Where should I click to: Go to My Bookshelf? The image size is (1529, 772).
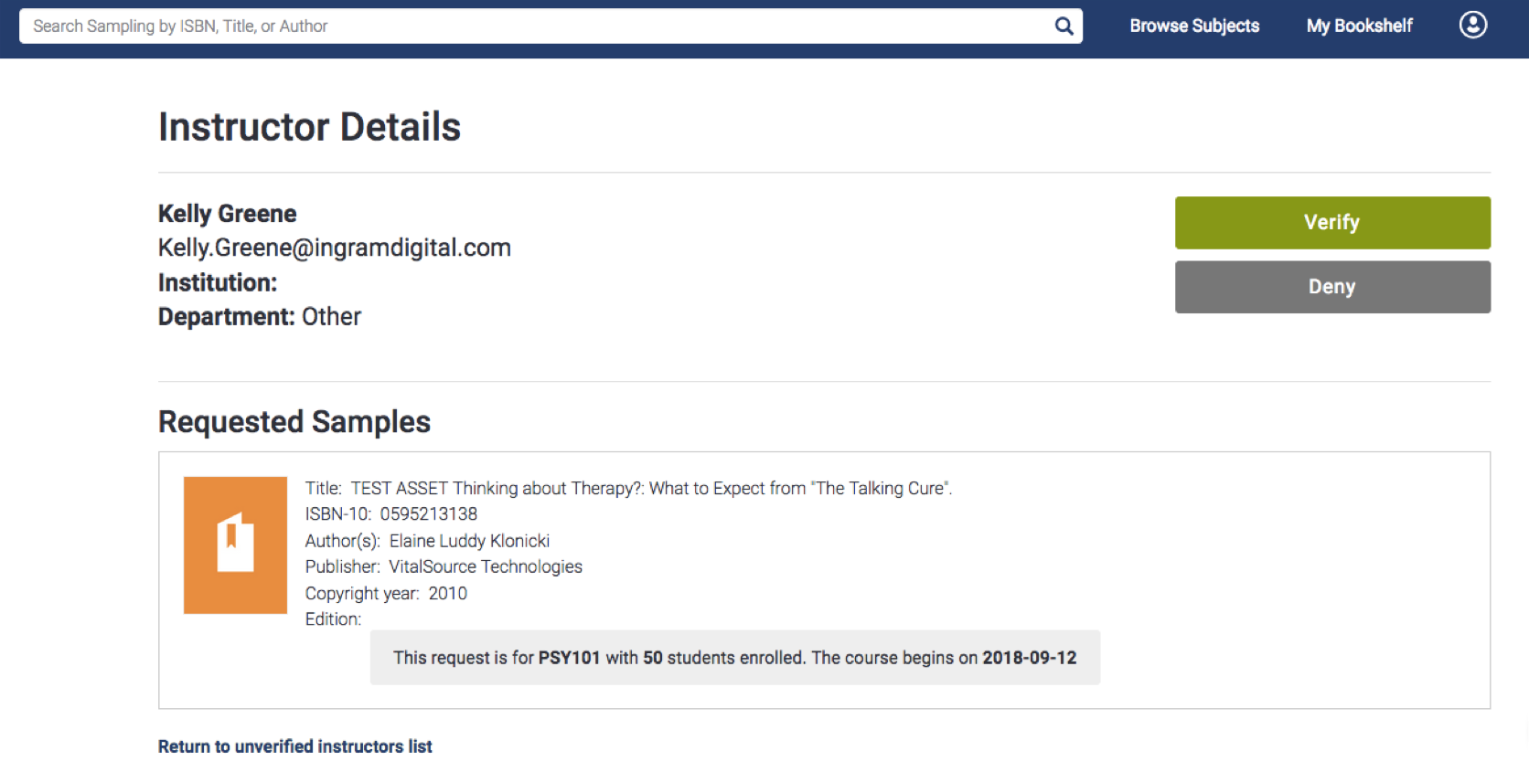1359,26
